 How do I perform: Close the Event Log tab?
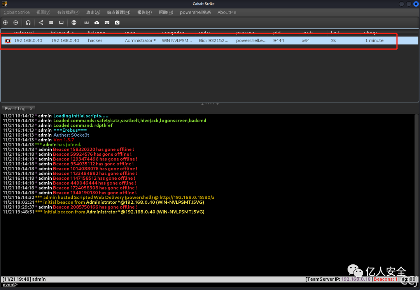(31, 109)
